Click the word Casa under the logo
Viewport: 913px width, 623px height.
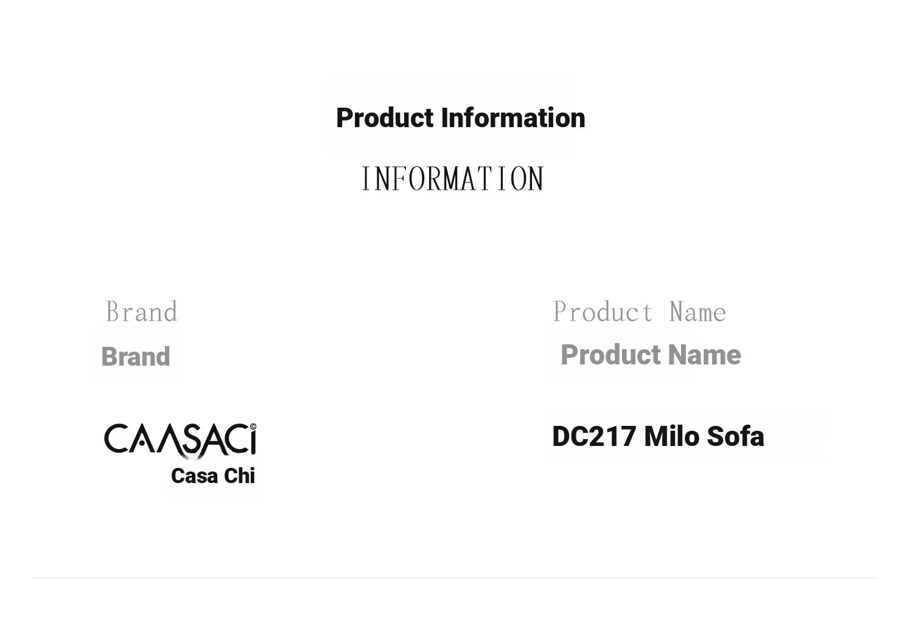tap(195, 476)
